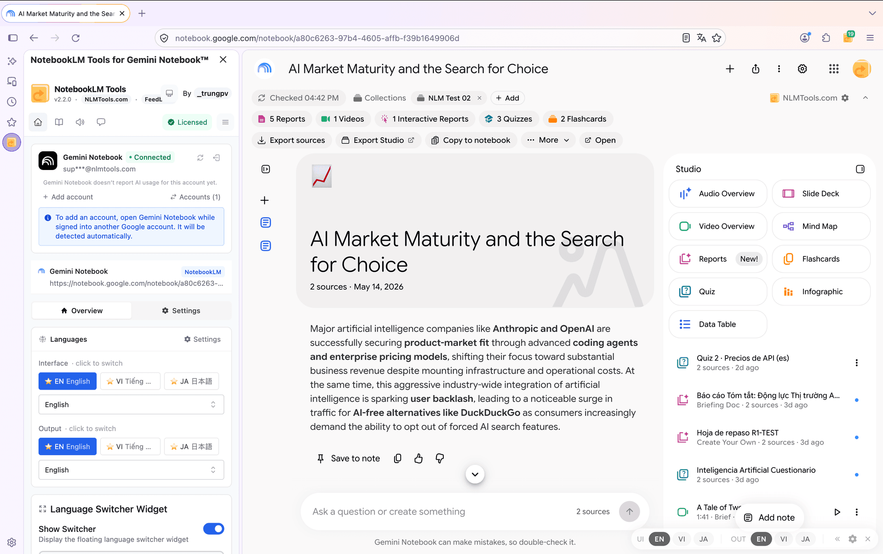Click Copy to notebook button
Viewport: 883px width, 554px height.
click(x=471, y=140)
